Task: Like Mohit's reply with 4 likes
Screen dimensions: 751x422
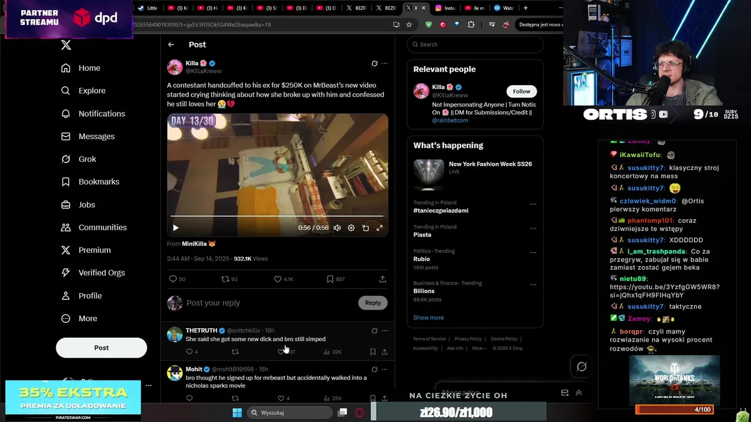Action: coord(283,399)
